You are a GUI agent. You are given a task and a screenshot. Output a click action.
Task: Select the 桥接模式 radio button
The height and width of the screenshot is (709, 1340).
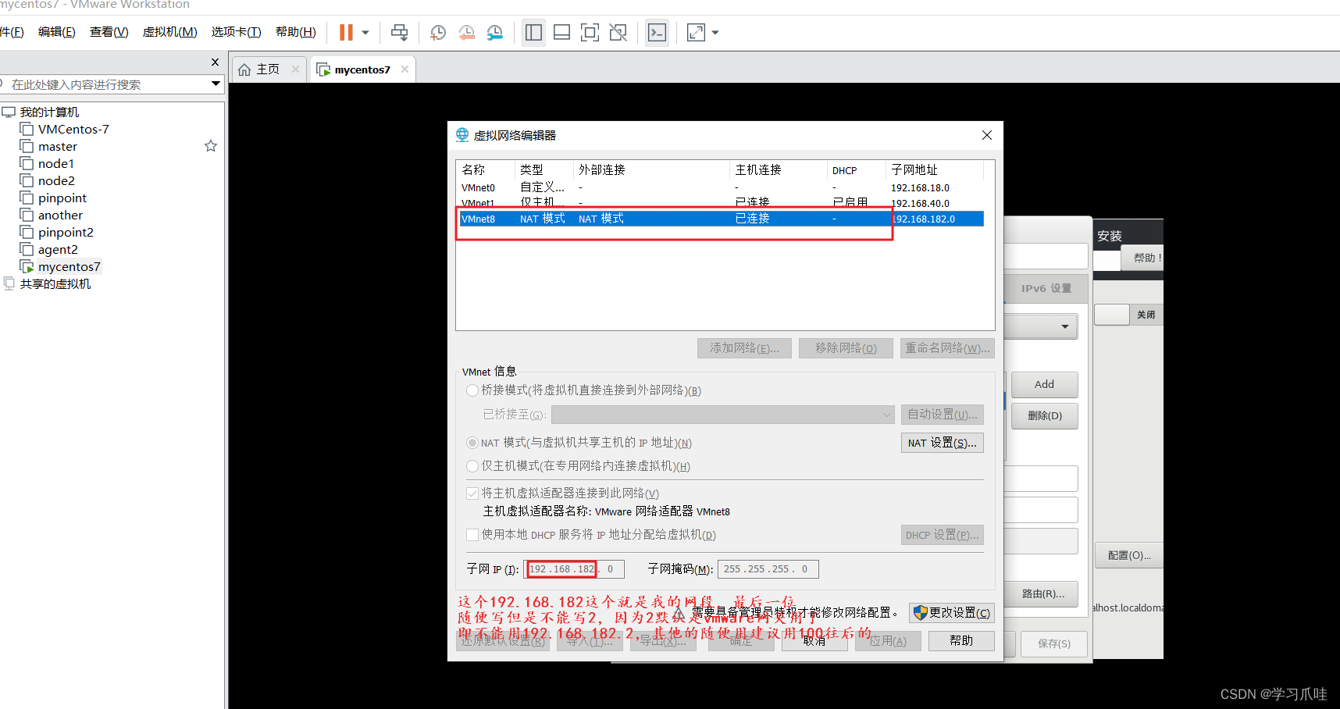tap(472, 390)
